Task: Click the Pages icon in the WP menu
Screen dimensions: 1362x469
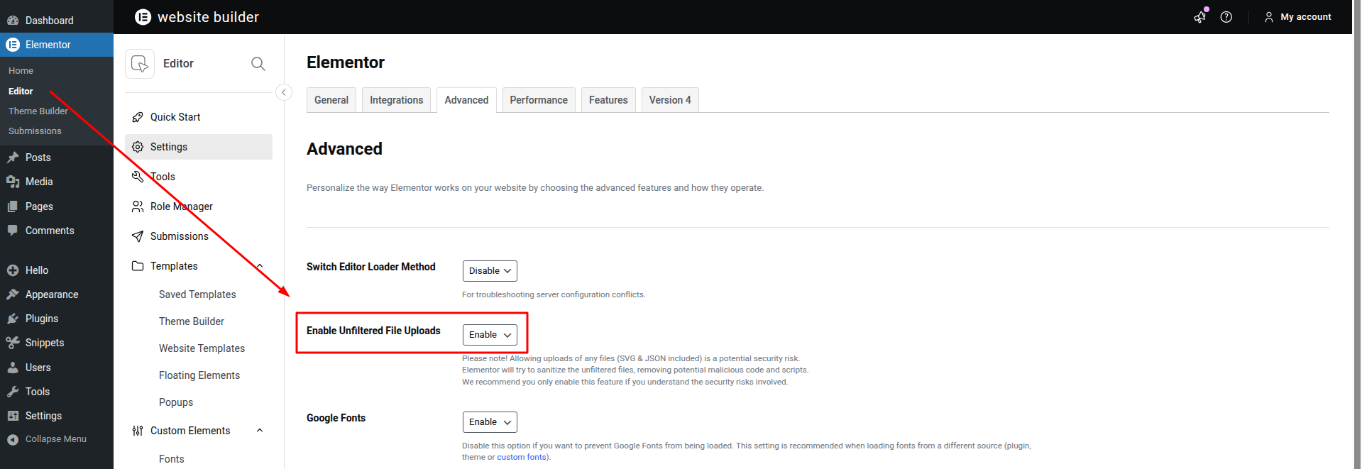Action: pos(13,206)
